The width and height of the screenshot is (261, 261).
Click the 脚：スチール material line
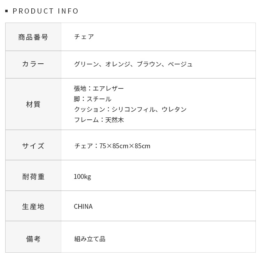pos(93,99)
